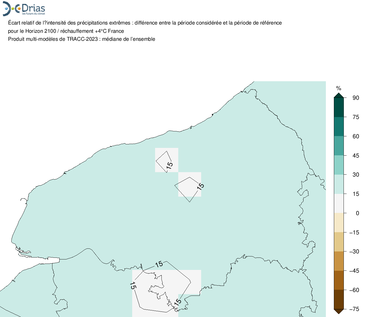Click the percent symbol above the legend

click(x=339, y=88)
